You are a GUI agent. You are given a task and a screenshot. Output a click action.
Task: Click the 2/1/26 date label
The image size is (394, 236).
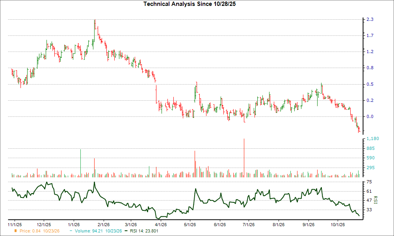[x=104, y=225]
